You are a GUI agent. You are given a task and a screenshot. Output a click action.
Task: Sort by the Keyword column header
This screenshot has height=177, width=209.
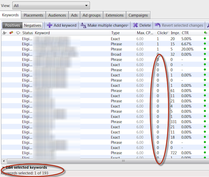42,33
